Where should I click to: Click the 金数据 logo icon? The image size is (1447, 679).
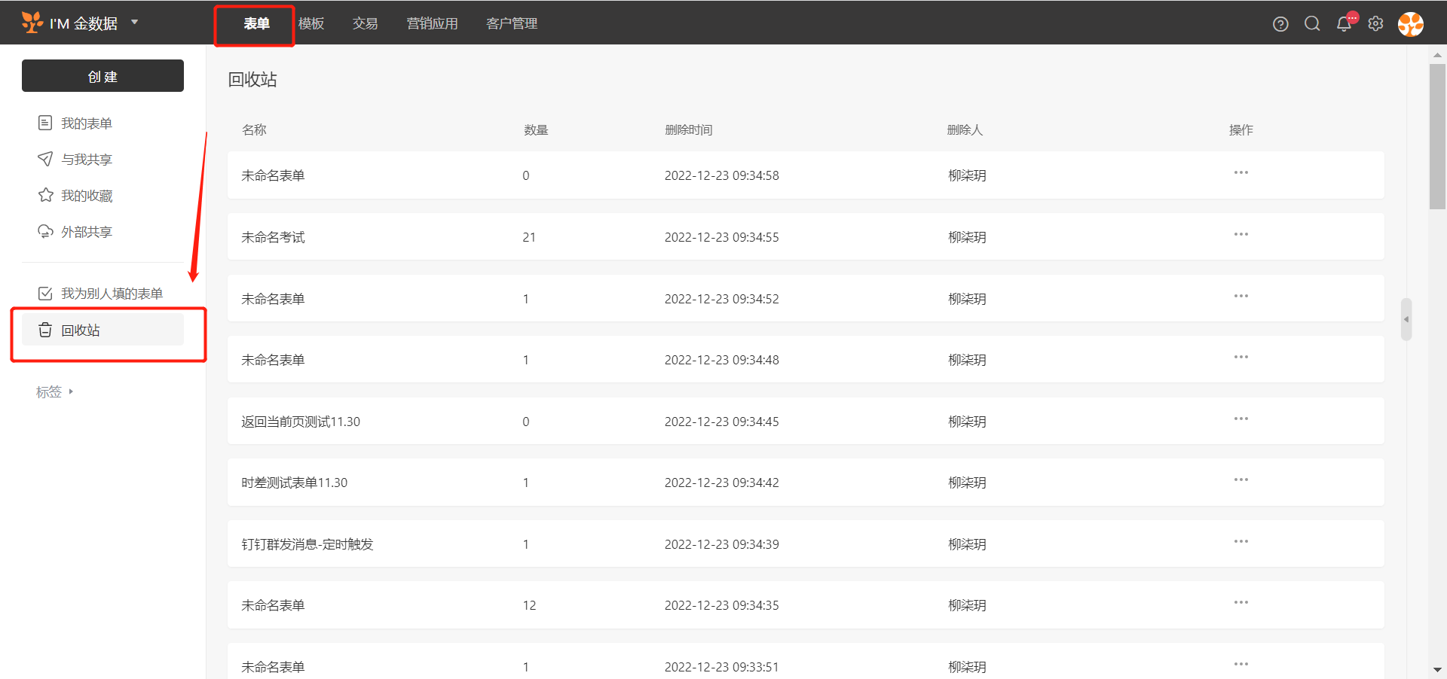pyautogui.click(x=32, y=23)
